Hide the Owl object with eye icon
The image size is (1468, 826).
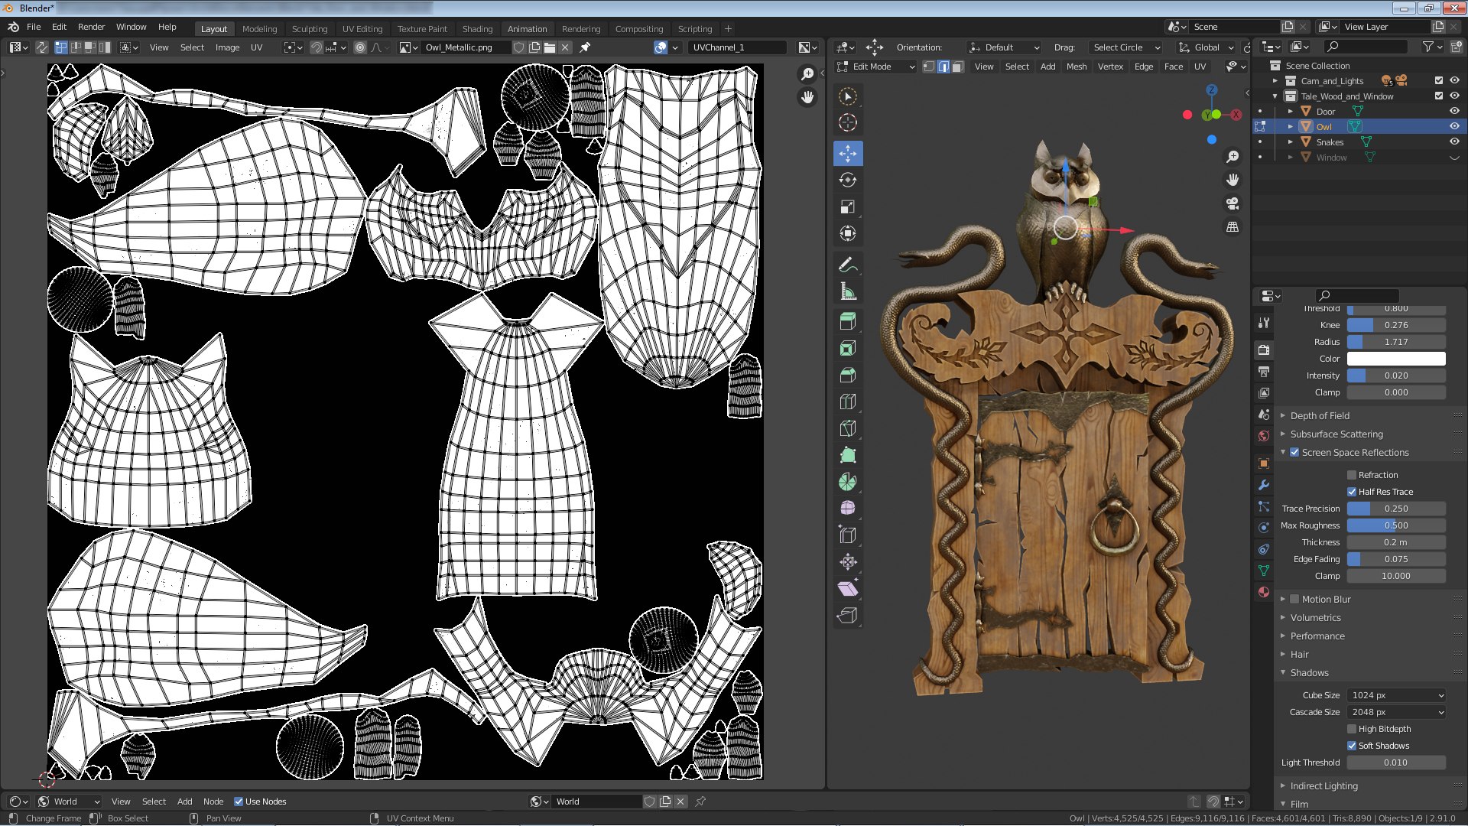1454,126
